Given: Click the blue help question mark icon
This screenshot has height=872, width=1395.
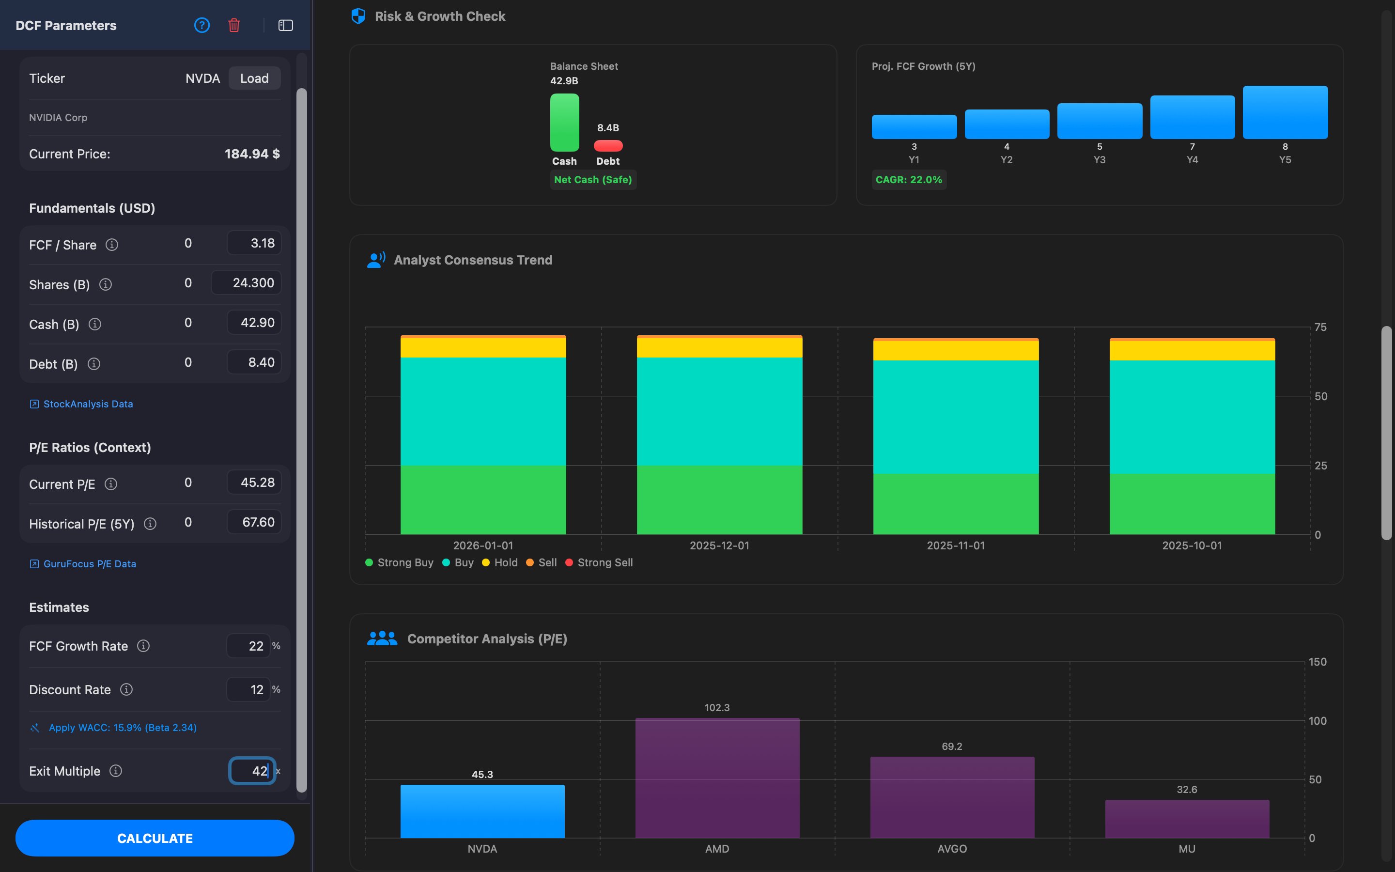Looking at the screenshot, I should pos(202,25).
